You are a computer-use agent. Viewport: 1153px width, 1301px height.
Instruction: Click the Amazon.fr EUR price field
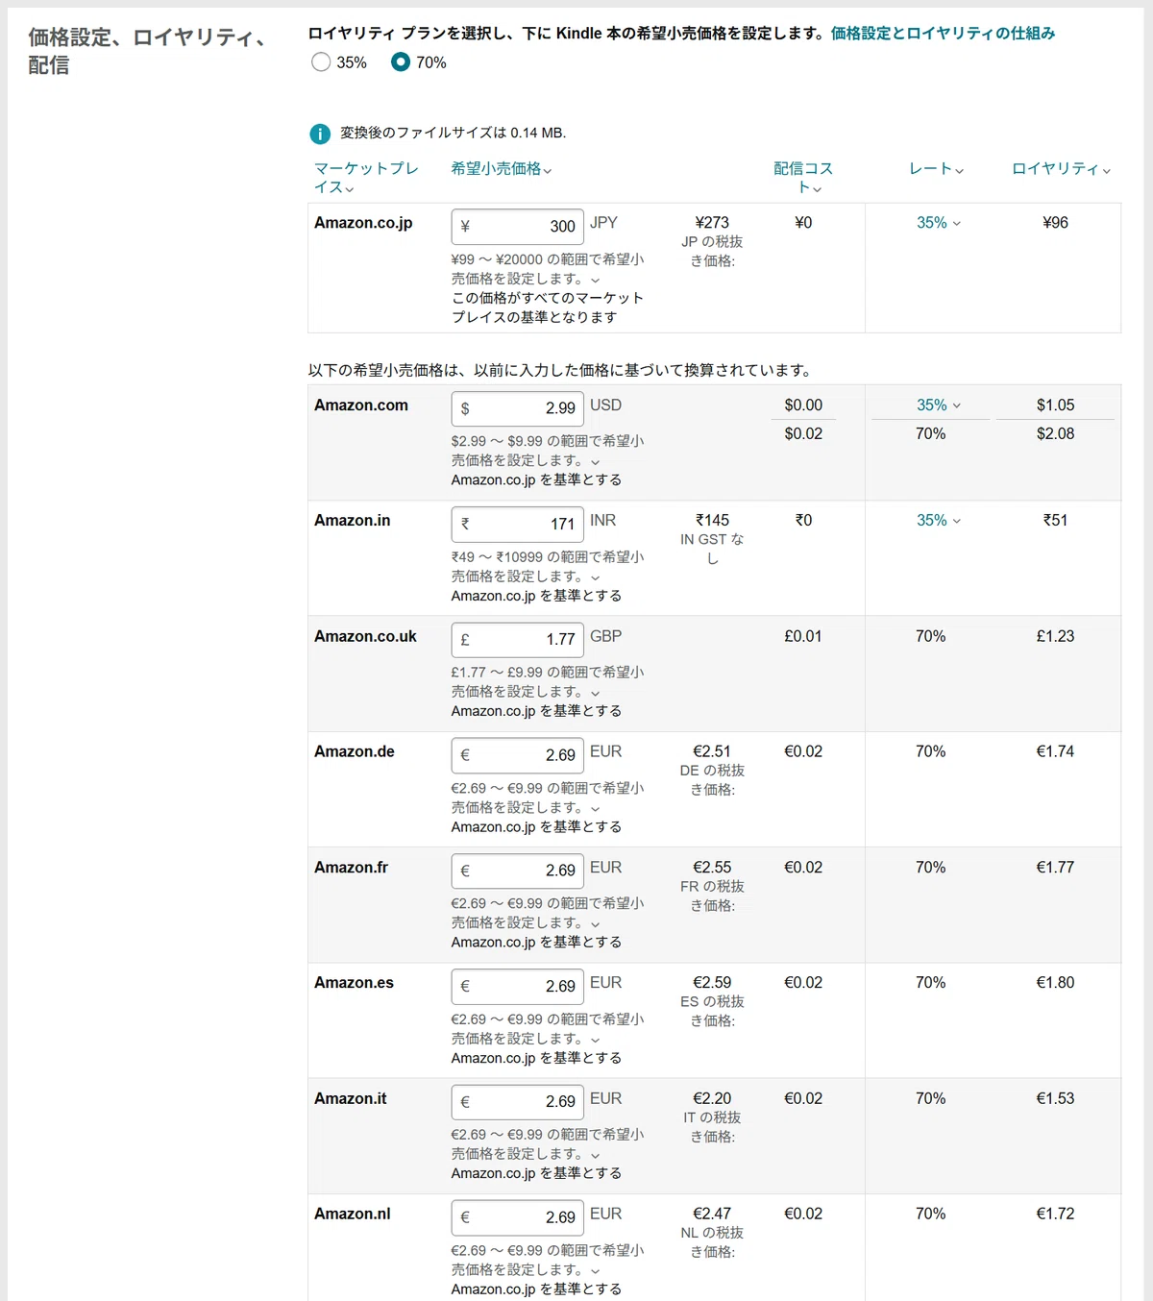pyautogui.click(x=517, y=871)
